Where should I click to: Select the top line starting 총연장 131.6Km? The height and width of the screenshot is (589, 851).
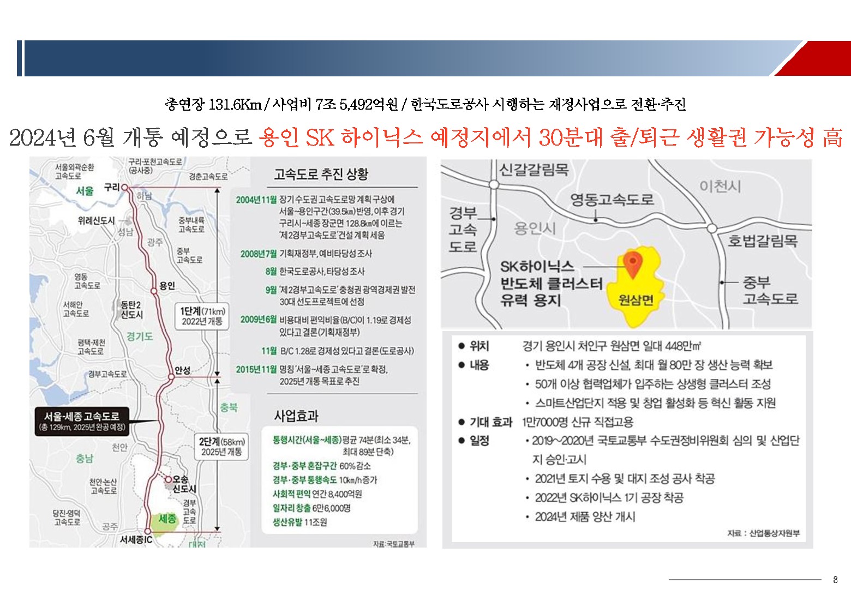pos(425,104)
